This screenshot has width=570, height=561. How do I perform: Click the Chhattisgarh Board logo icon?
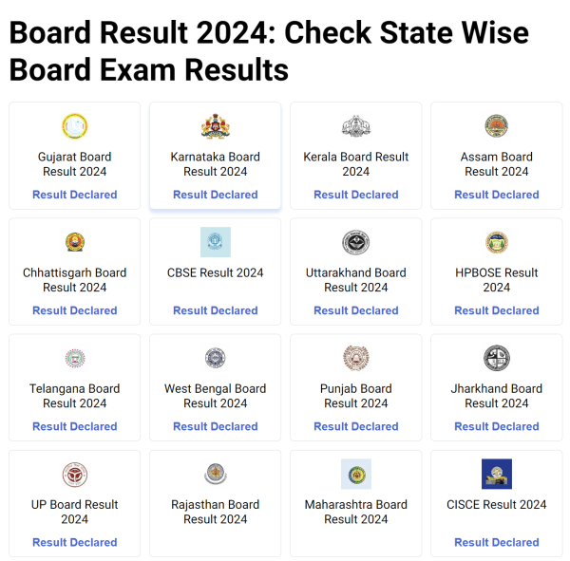point(74,242)
